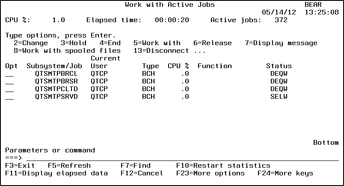Click the Subsystem/Job column header

(54, 66)
